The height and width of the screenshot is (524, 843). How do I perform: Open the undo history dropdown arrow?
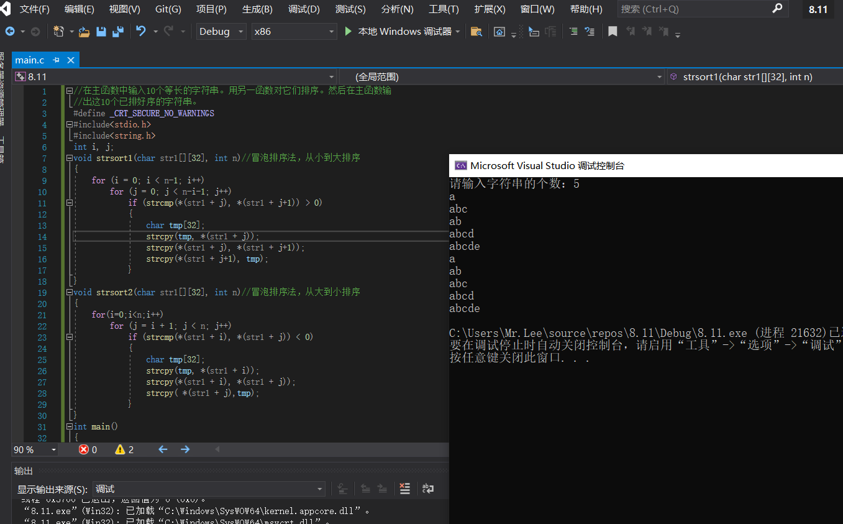[155, 32]
